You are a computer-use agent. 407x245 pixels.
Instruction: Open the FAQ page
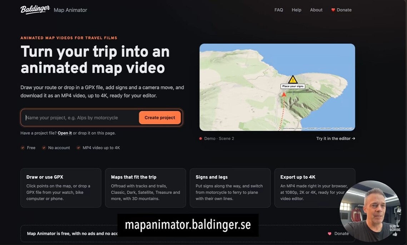[278, 10]
